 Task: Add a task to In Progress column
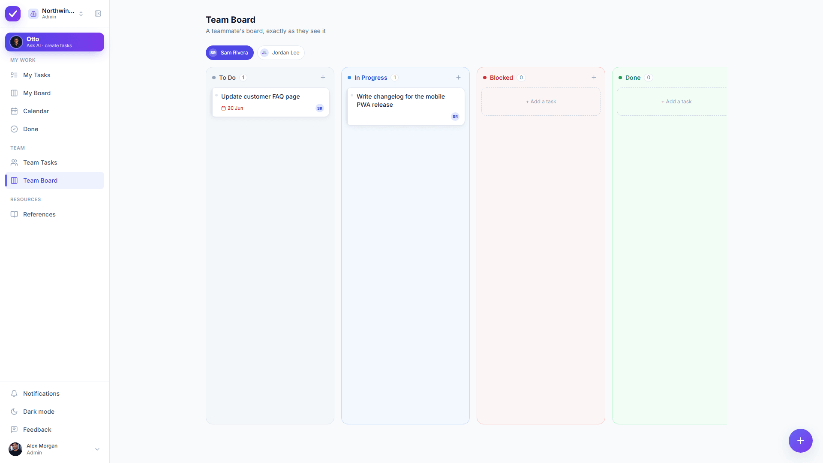pos(458,78)
